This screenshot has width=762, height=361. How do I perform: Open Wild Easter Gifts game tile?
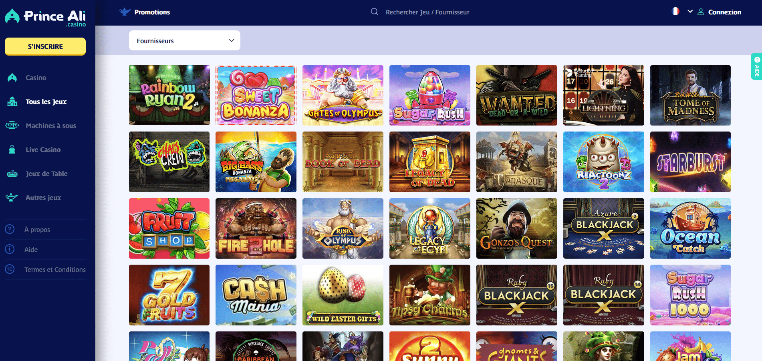tap(343, 295)
